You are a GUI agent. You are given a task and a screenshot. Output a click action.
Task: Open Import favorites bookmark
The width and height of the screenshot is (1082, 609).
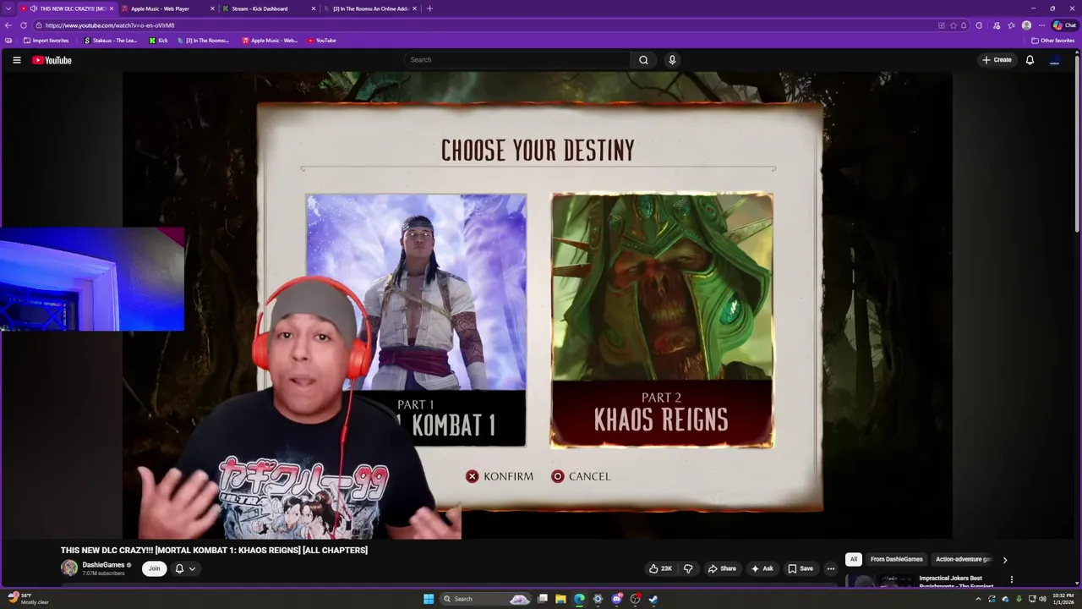click(46, 41)
